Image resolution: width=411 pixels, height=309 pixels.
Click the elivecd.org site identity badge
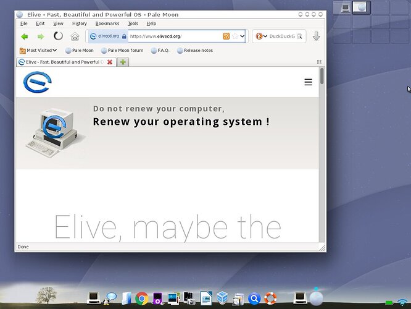tap(108, 36)
